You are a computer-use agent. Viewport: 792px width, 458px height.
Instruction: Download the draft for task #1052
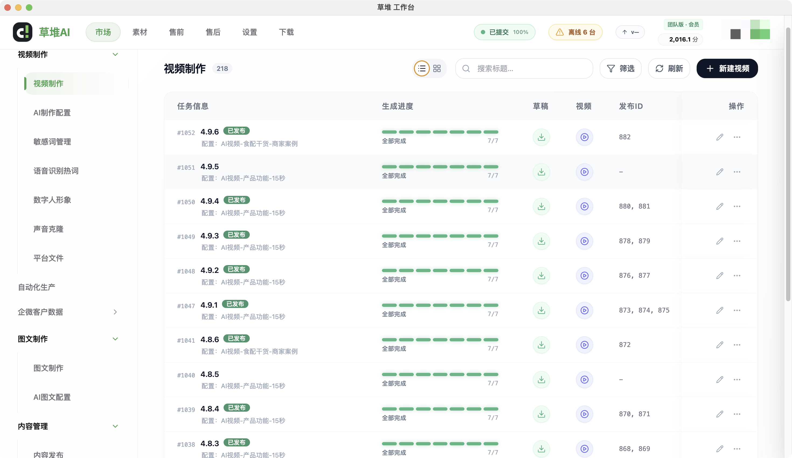click(x=541, y=137)
